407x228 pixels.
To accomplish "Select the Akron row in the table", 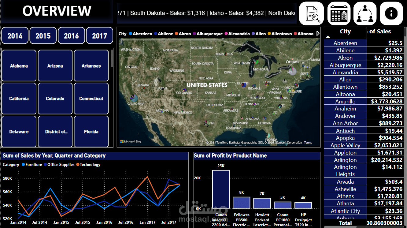I will coord(364,58).
